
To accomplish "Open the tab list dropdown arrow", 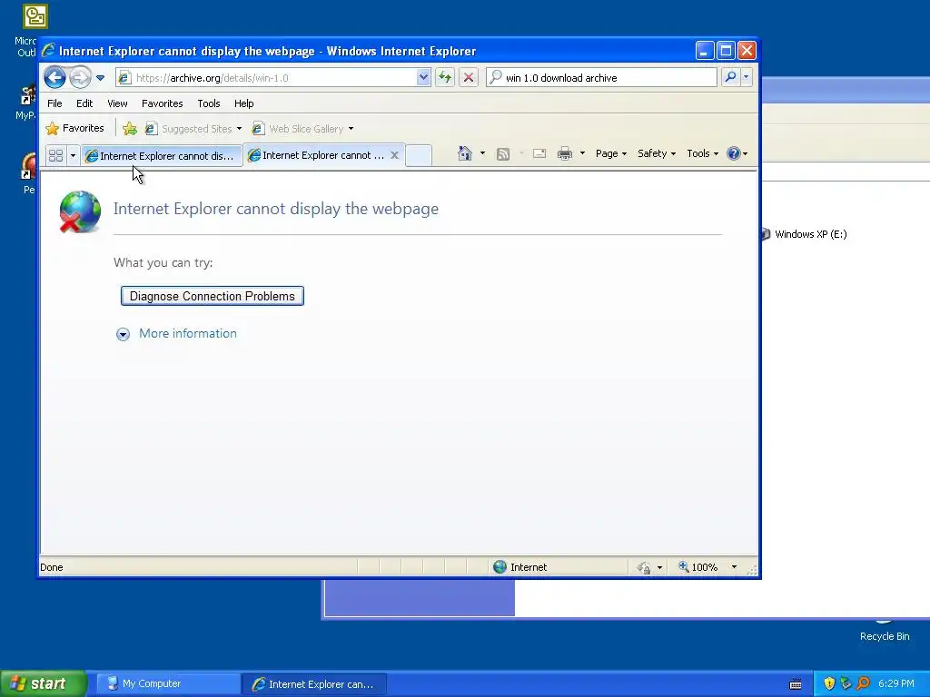I will pos(73,156).
